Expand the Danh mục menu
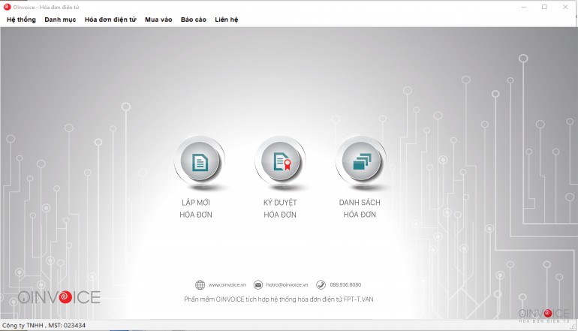Image resolution: width=578 pixels, height=331 pixels. [60, 20]
